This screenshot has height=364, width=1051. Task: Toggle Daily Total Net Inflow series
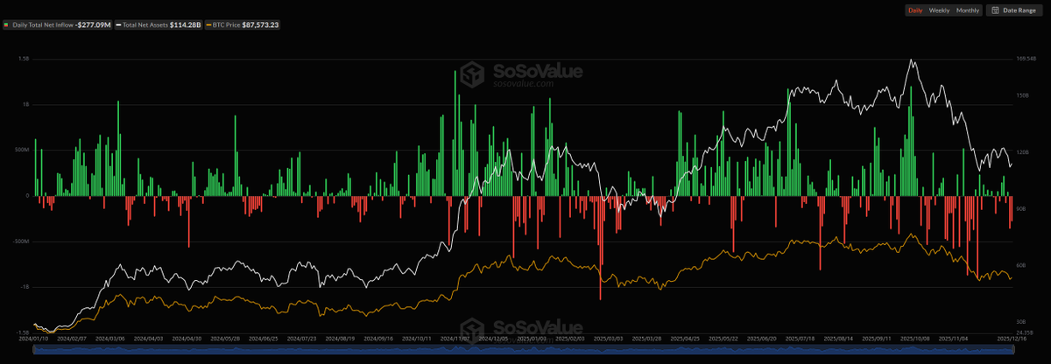point(60,24)
